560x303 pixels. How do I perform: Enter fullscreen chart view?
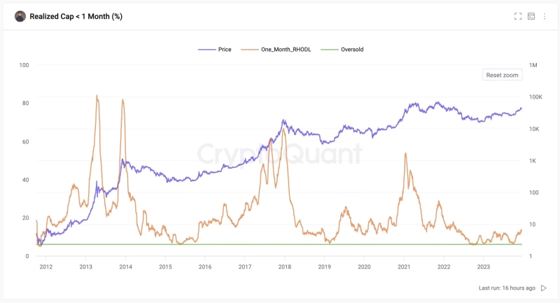point(518,16)
